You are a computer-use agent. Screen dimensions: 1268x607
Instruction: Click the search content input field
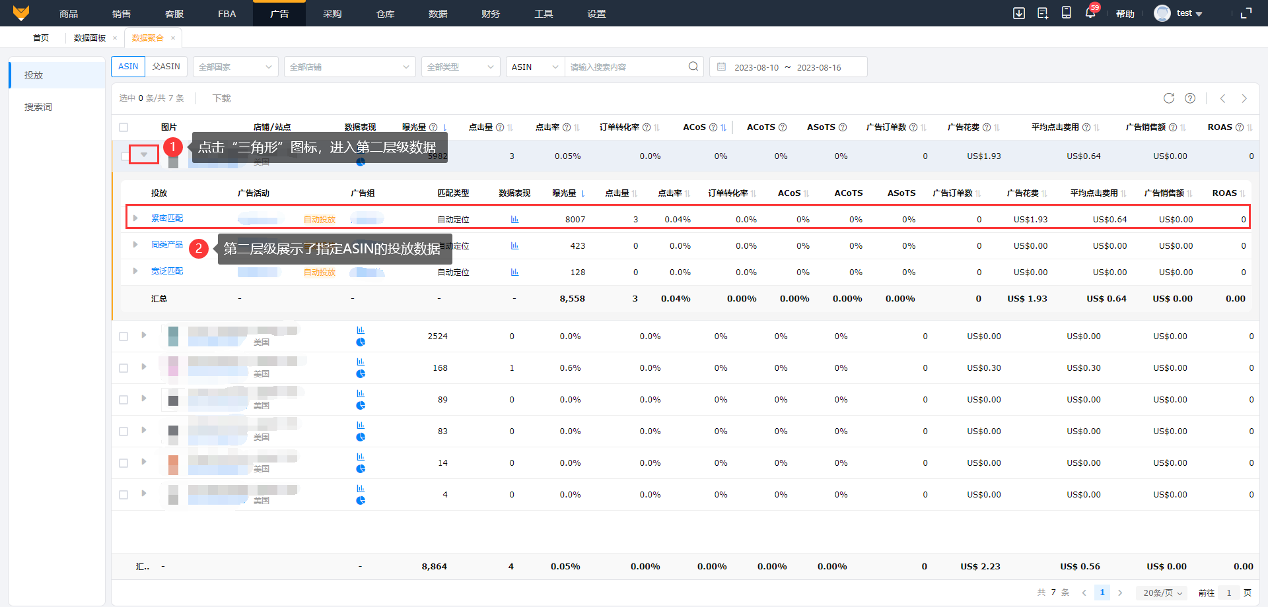(624, 67)
